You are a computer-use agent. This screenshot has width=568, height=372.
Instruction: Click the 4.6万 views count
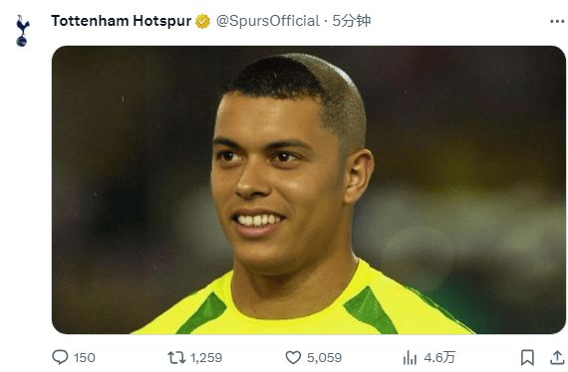tap(439, 358)
